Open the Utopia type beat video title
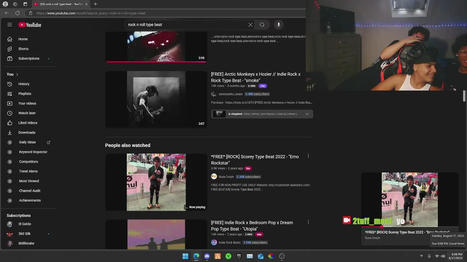 pyautogui.click(x=252, y=226)
